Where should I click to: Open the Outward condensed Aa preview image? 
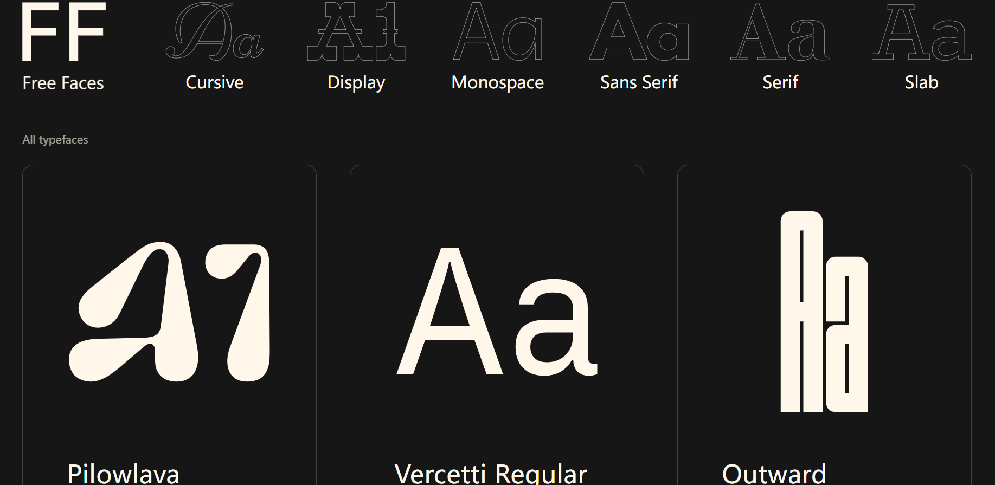pos(824,312)
